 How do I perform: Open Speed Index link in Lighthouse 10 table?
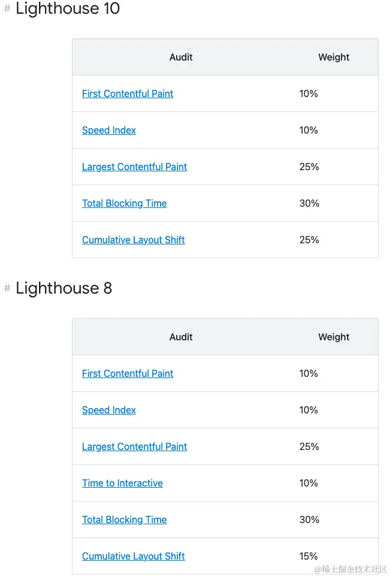[x=109, y=130]
